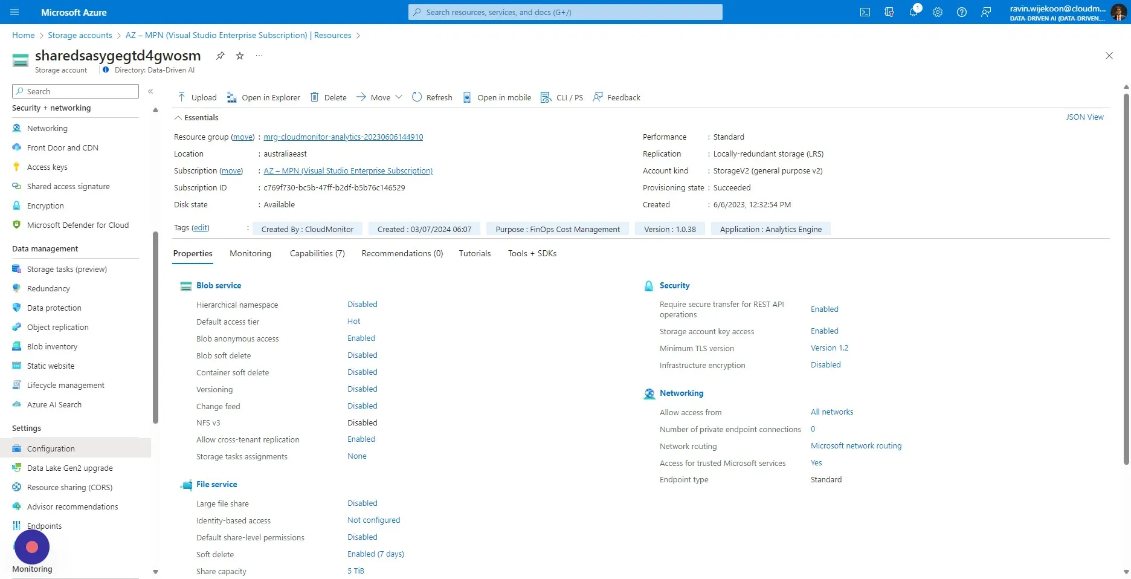1131x579 pixels.
Task: Open Storage tasks (preview)
Action: pyautogui.click(x=66, y=269)
